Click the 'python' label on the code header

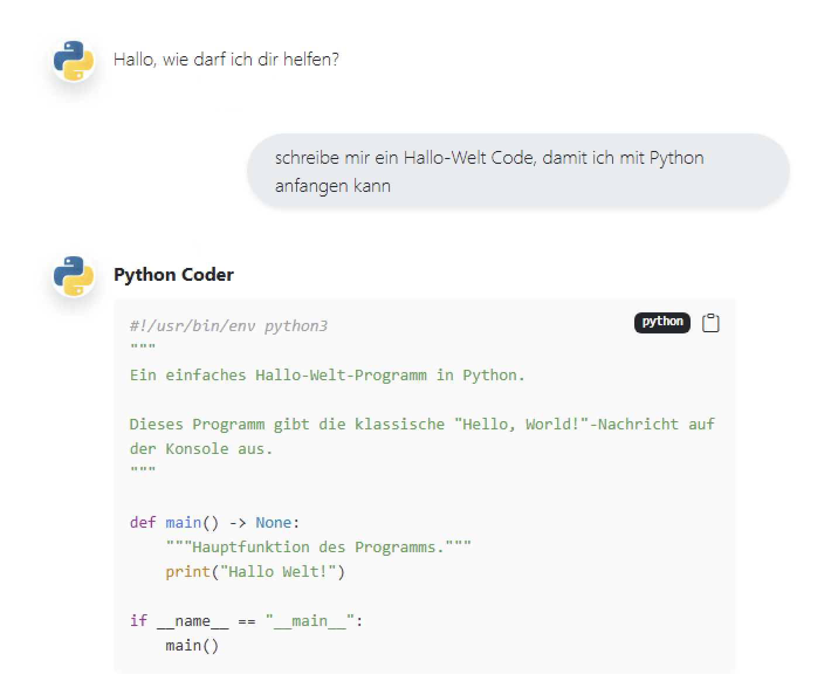[661, 322]
